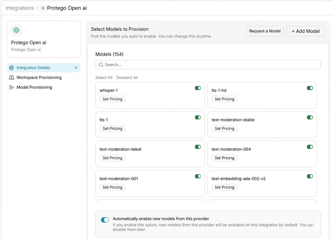
Task: Click the Workspace Provisioning sidebar icon
Action: tap(11, 77)
